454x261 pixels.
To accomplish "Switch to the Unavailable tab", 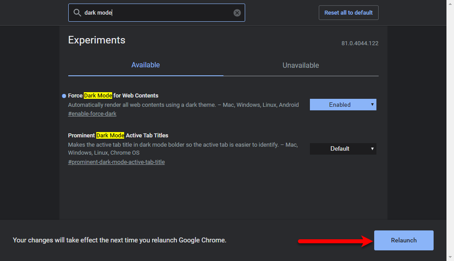I will coord(301,66).
